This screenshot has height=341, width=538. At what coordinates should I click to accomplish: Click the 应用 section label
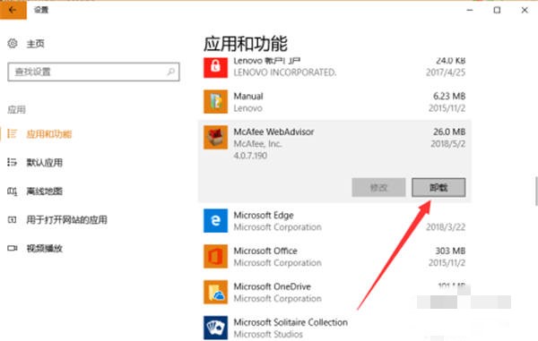pos(16,109)
